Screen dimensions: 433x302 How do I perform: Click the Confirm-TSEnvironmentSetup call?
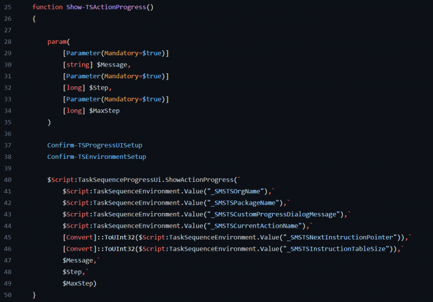(x=96, y=157)
